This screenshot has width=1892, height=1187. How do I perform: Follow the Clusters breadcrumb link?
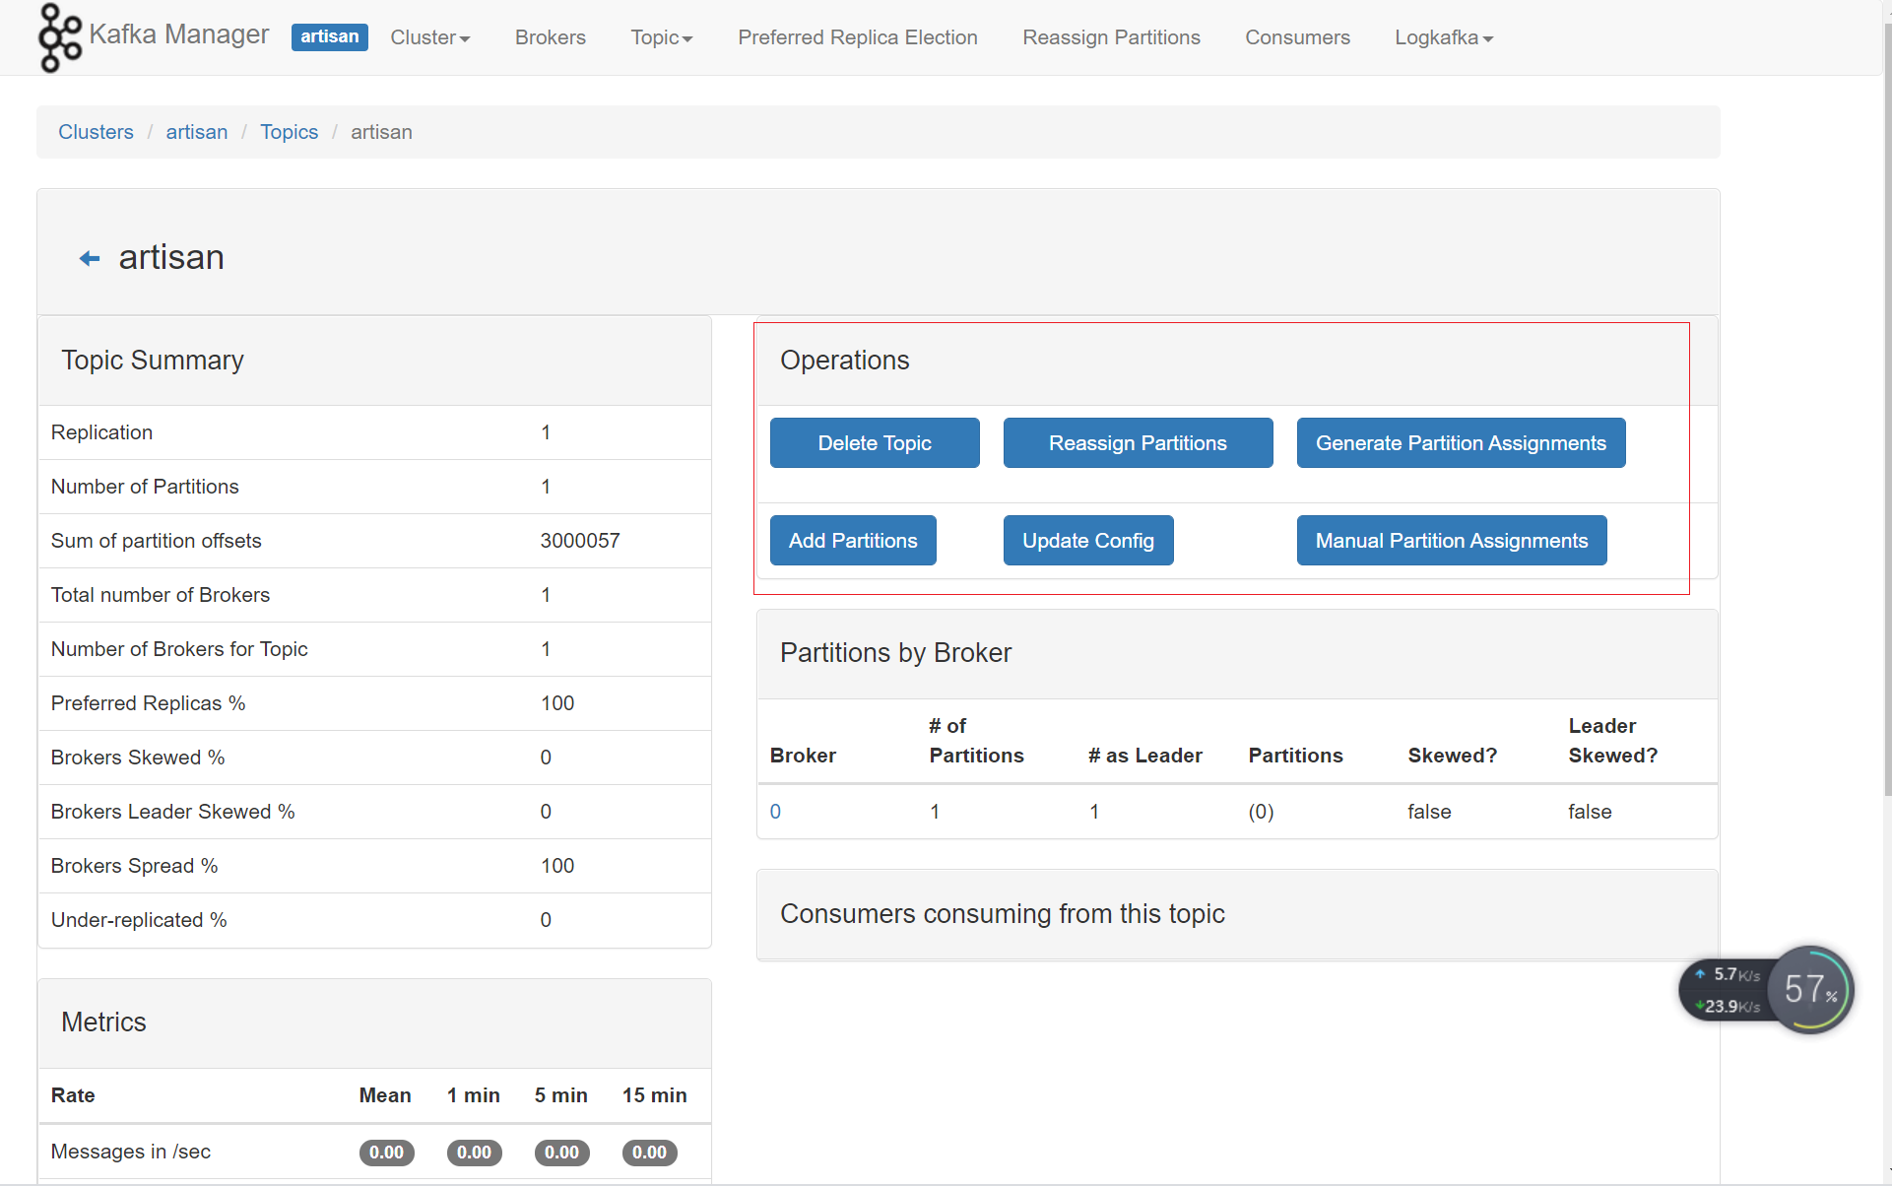(96, 132)
